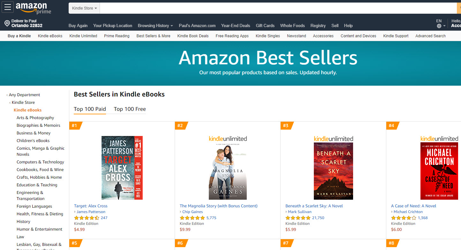Click the language globe icon
This screenshot has height=250, width=461.
click(439, 26)
